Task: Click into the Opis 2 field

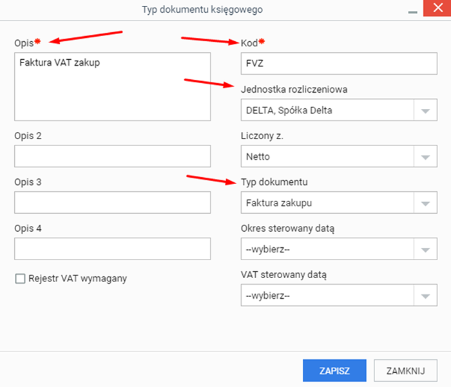Action: [113, 156]
